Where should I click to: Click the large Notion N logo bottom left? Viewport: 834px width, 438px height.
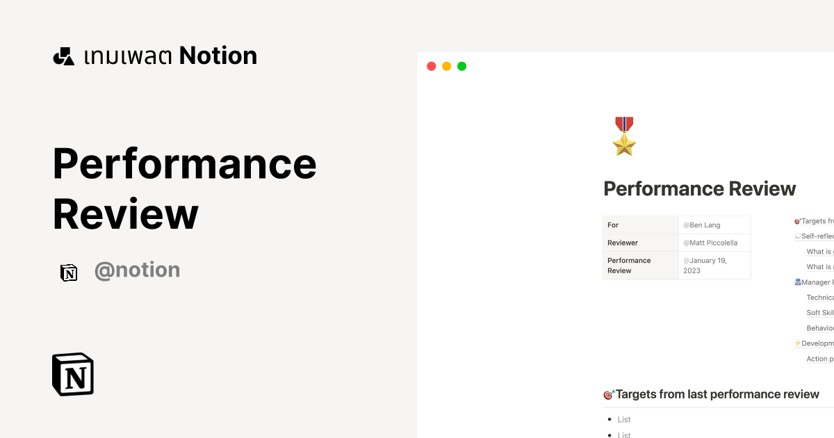coord(72,374)
